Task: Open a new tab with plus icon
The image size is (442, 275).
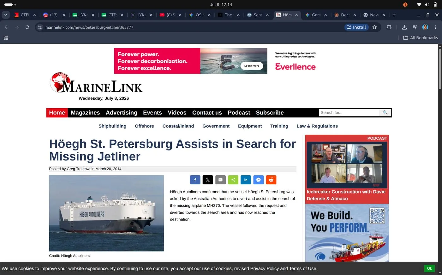Action: (394, 15)
